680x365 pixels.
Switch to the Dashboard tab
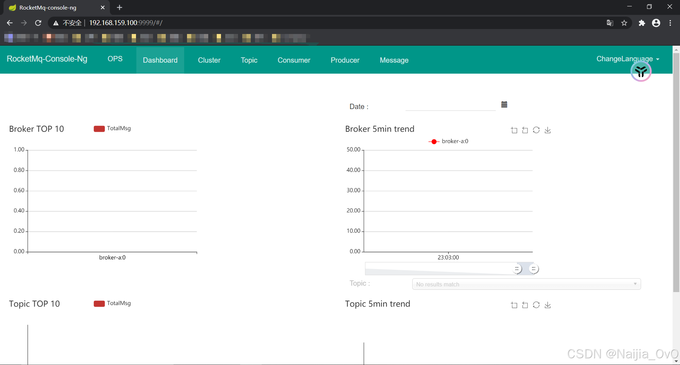[x=160, y=60]
